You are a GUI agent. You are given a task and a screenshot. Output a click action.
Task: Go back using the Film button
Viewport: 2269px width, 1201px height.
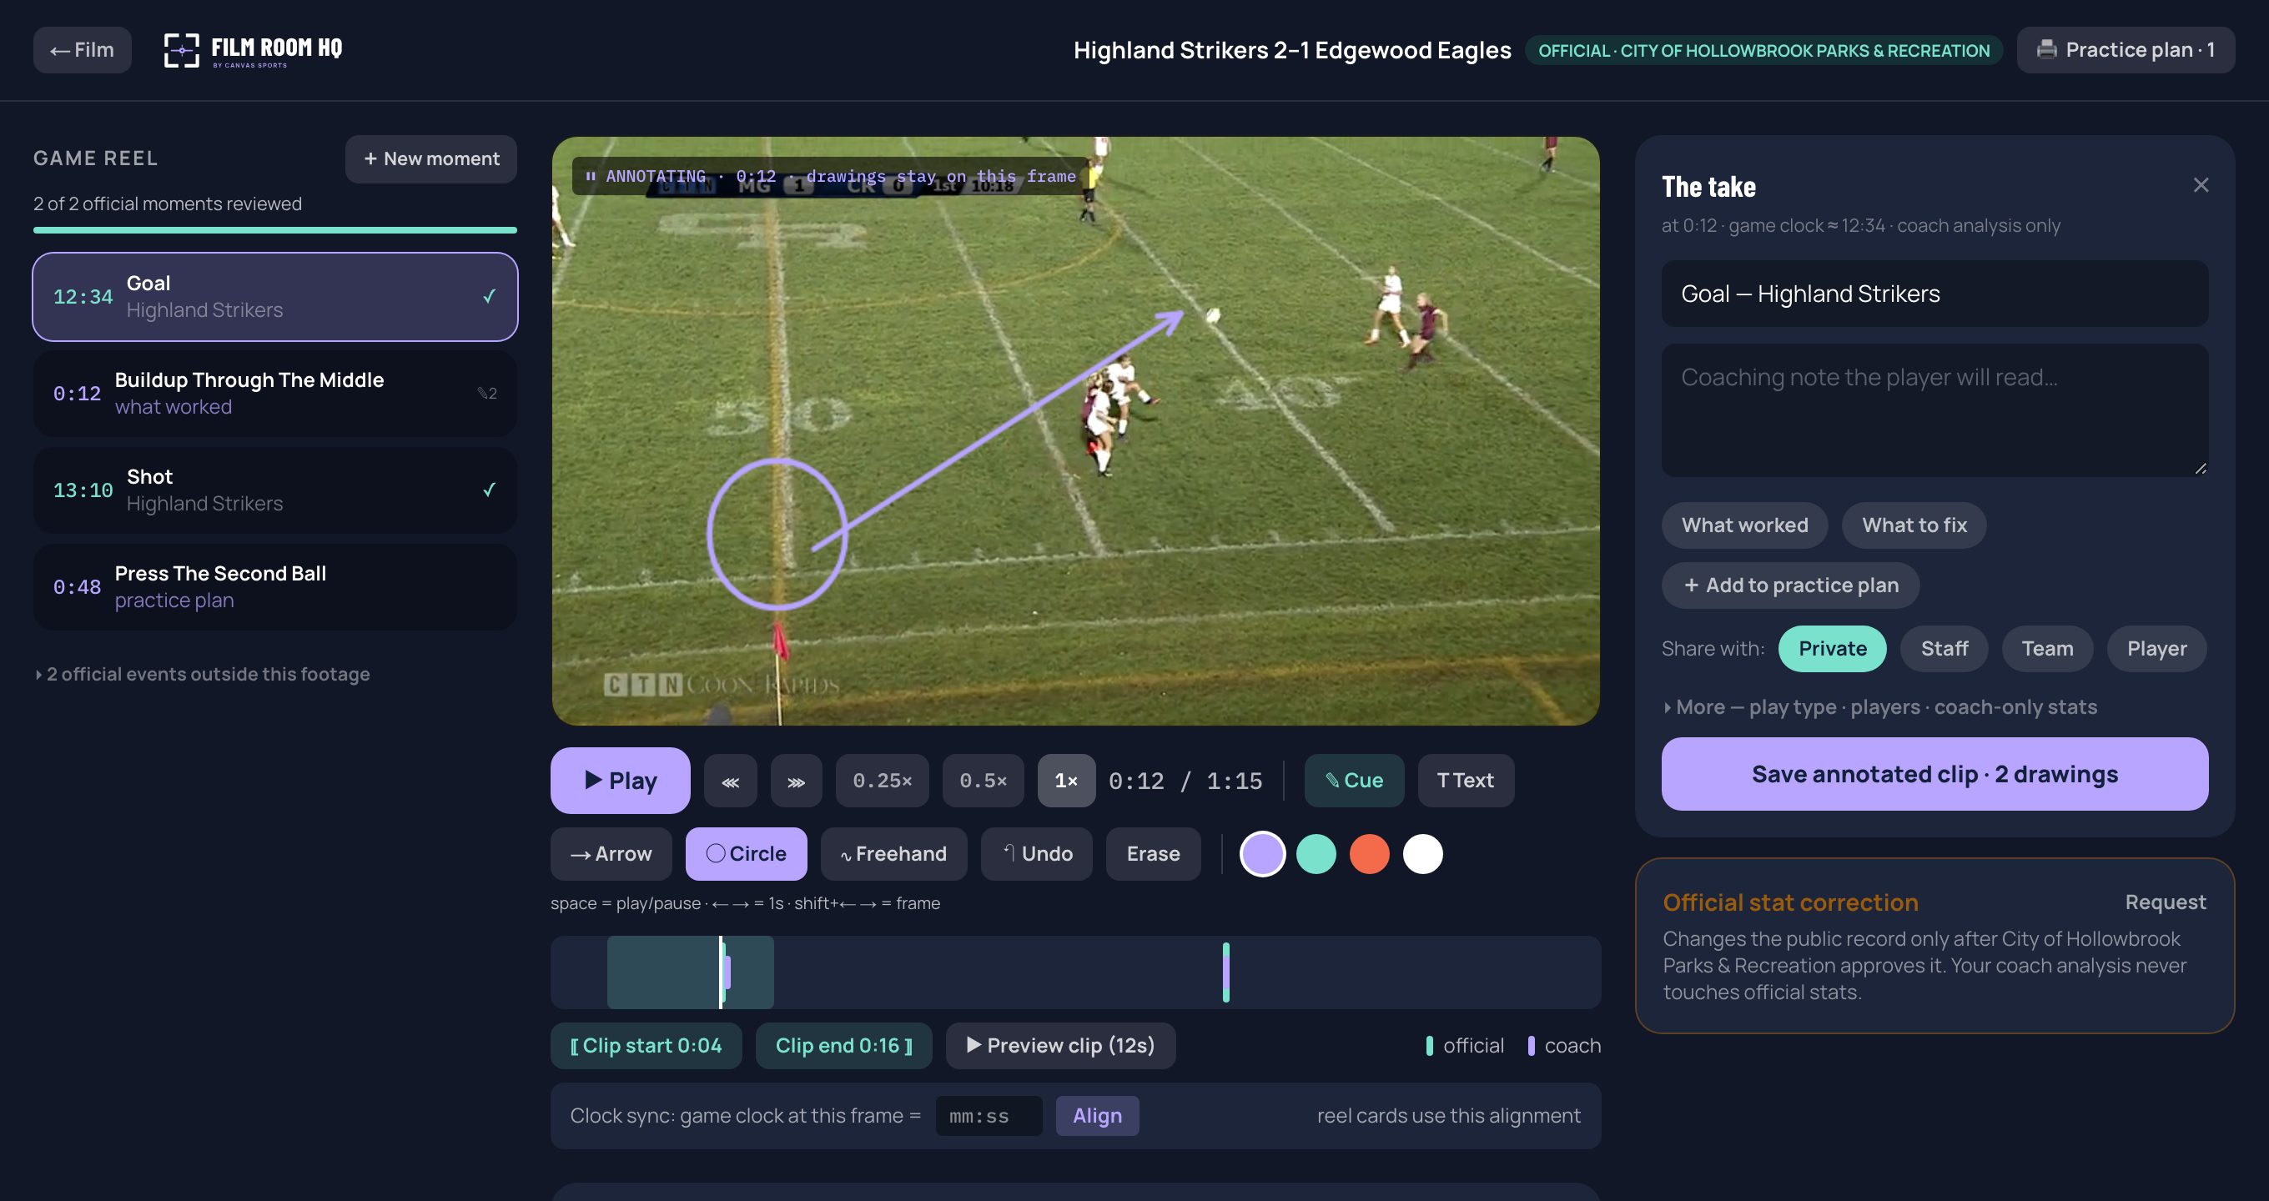[82, 50]
